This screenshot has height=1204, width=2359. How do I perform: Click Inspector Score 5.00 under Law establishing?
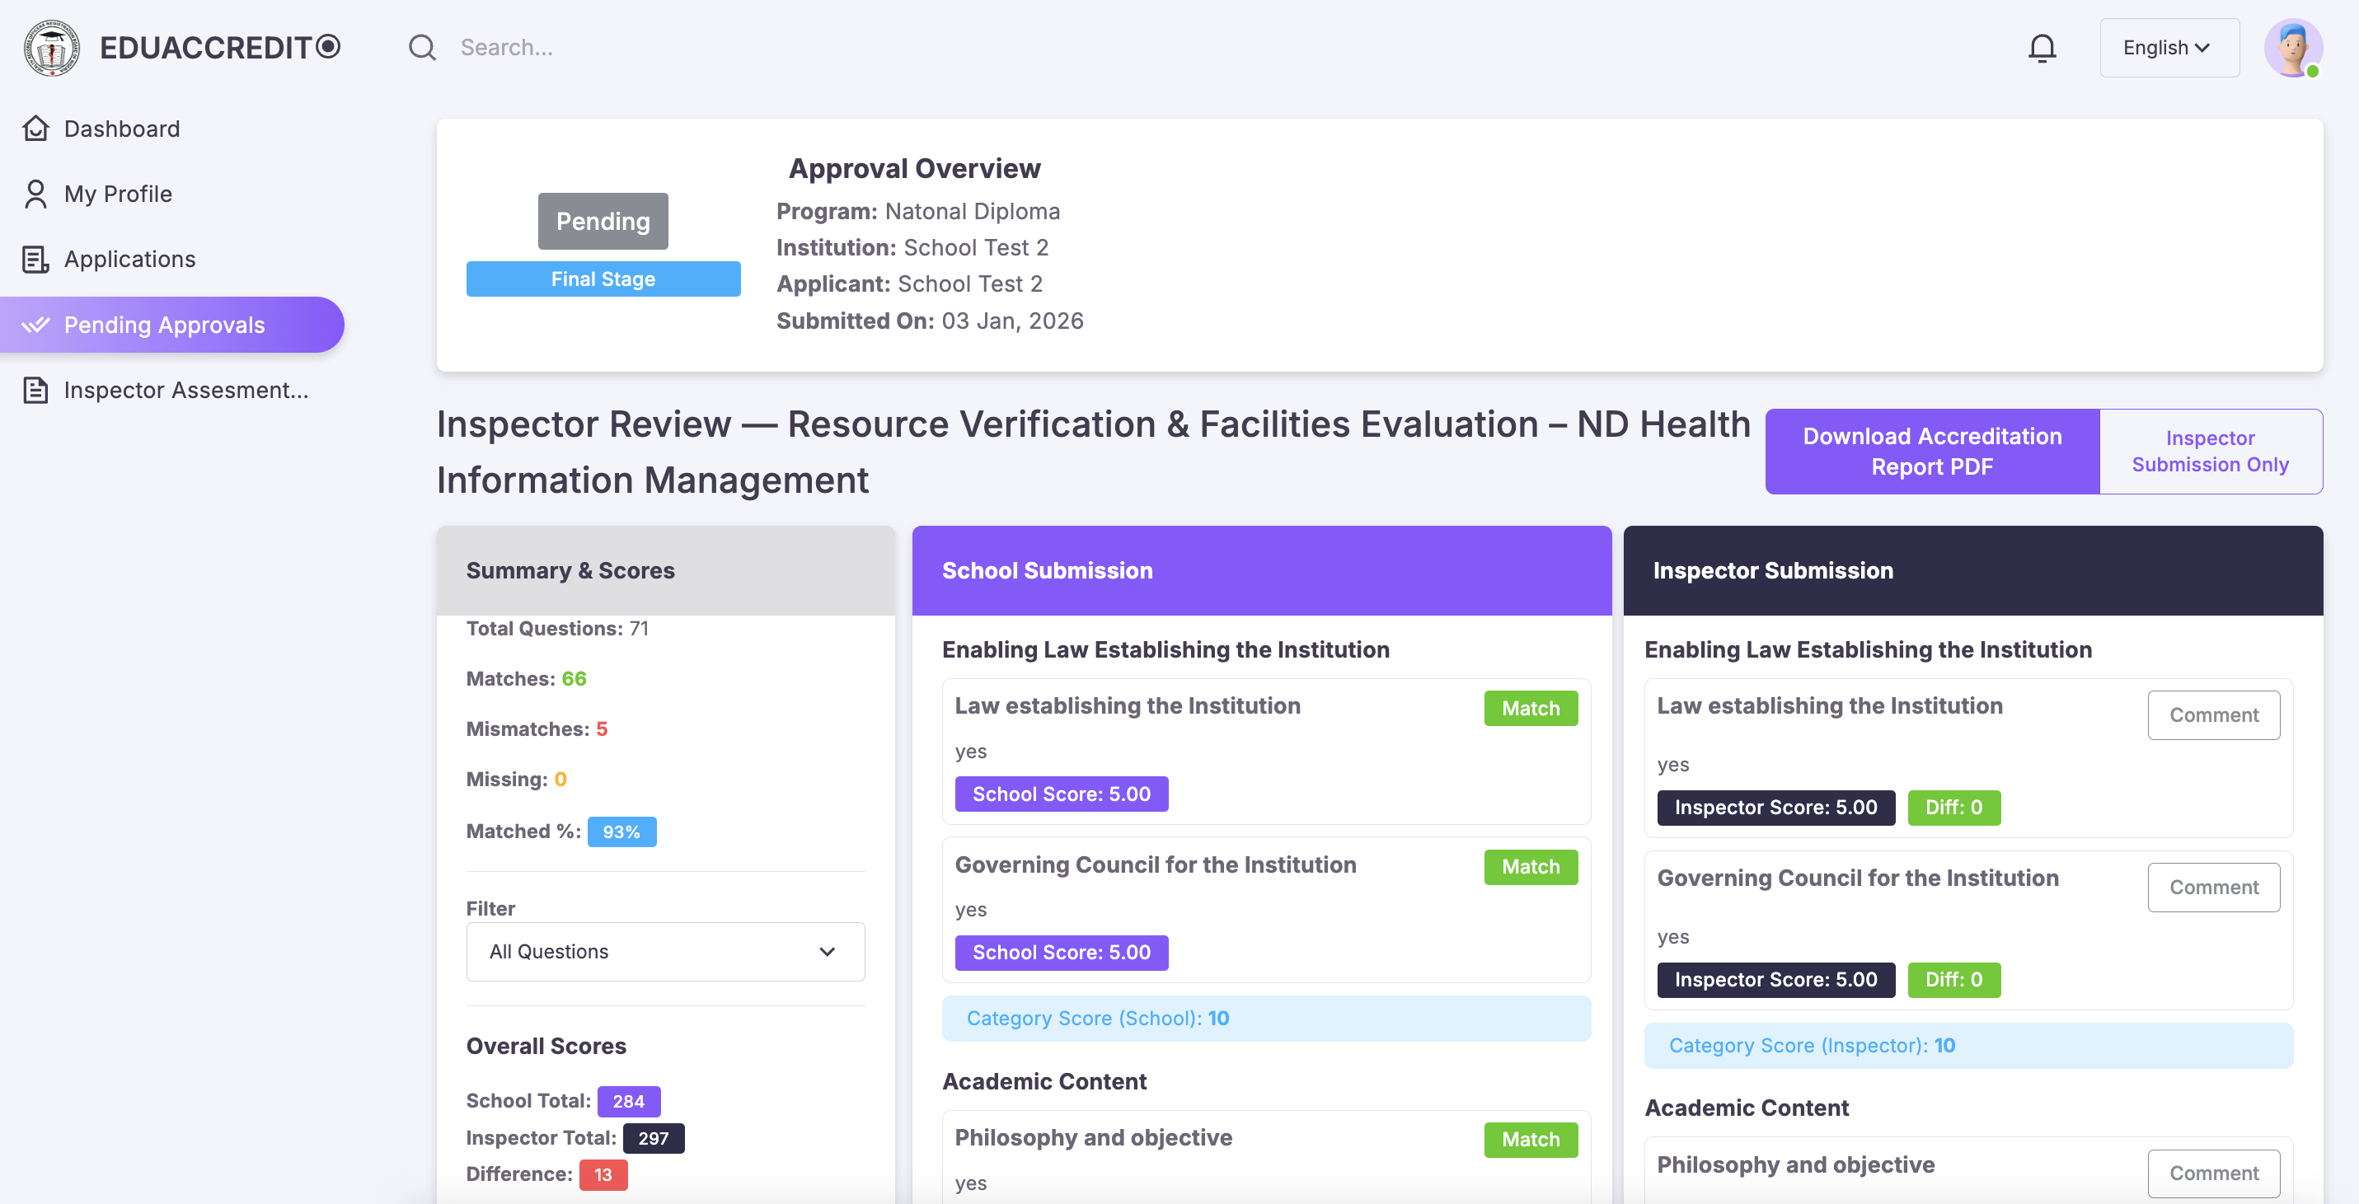pos(1775,808)
